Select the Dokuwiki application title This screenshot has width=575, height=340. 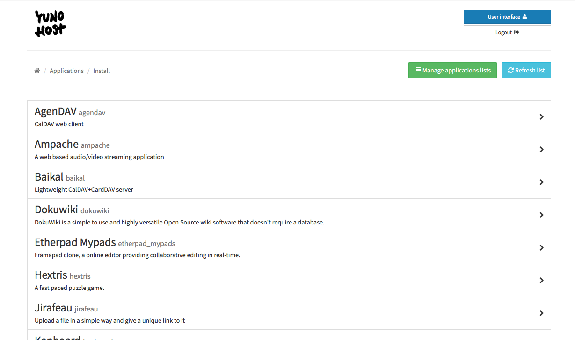pyautogui.click(x=56, y=210)
